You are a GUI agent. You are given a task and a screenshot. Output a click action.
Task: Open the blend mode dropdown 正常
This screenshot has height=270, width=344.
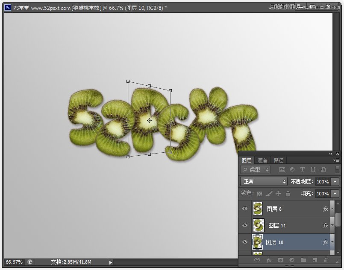click(x=264, y=182)
